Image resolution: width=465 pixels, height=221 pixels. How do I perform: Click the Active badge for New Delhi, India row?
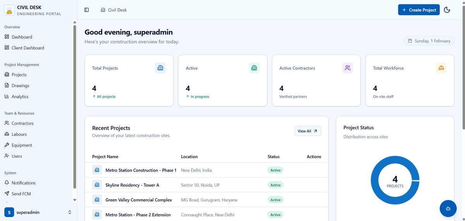[x=276, y=170]
